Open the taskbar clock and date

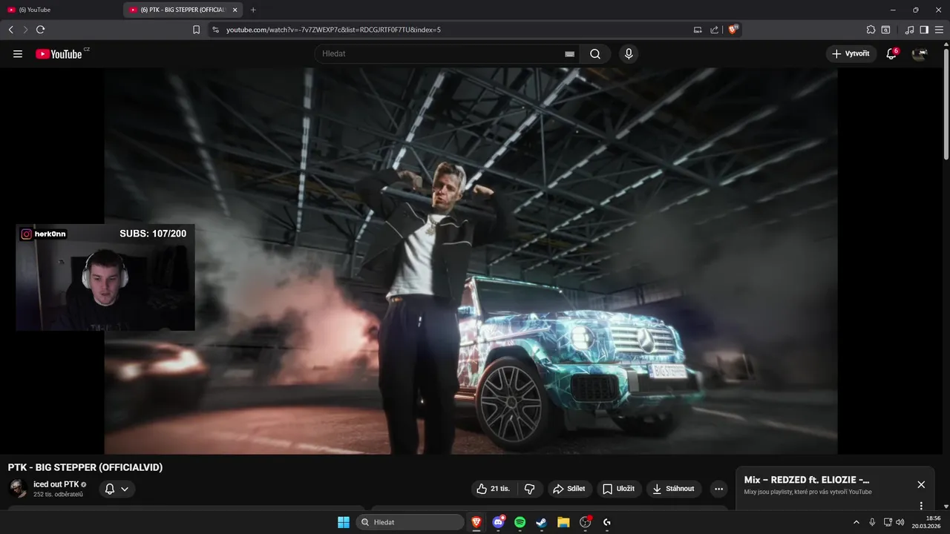click(927, 522)
